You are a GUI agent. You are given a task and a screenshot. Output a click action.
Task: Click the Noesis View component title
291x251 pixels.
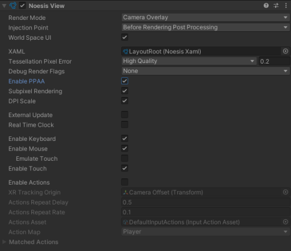pyautogui.click(x=47, y=6)
